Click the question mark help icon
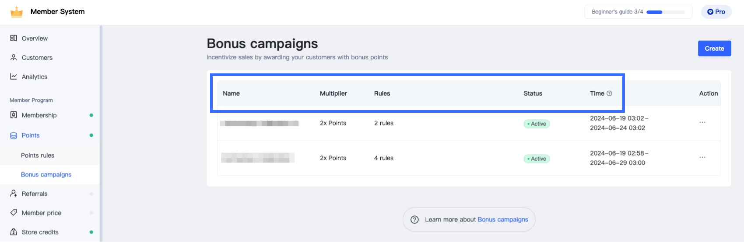 414,220
